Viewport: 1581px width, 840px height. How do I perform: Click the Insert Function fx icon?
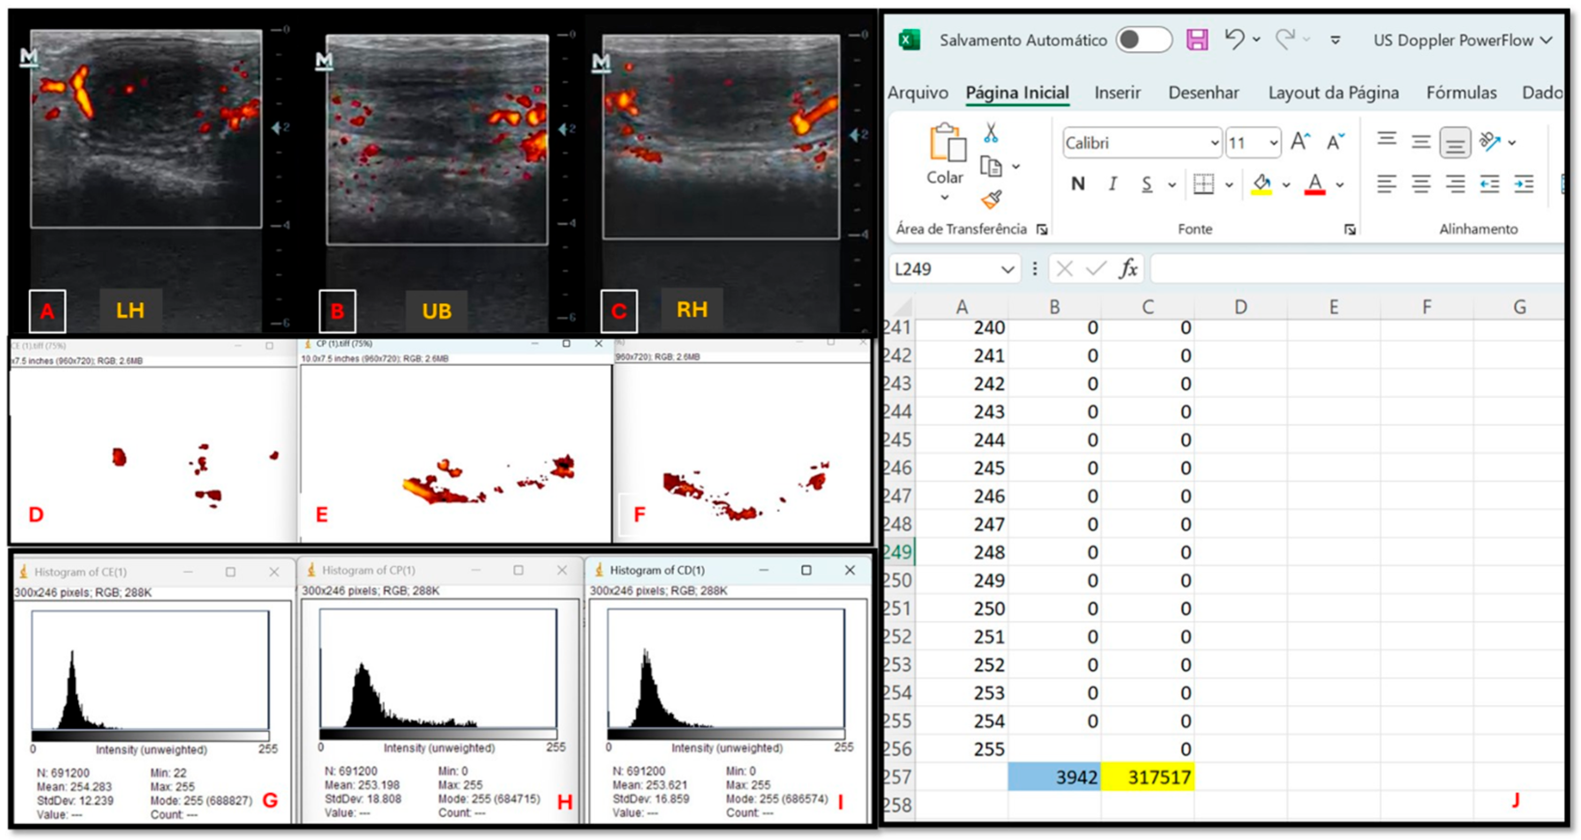[x=1128, y=269]
